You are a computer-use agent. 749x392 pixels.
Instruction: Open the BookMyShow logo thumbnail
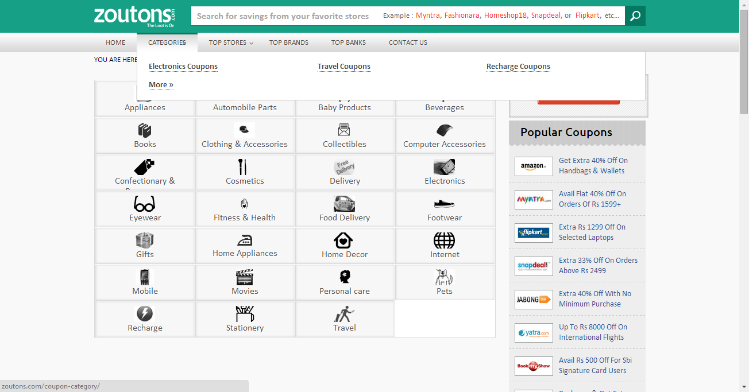pos(534,366)
